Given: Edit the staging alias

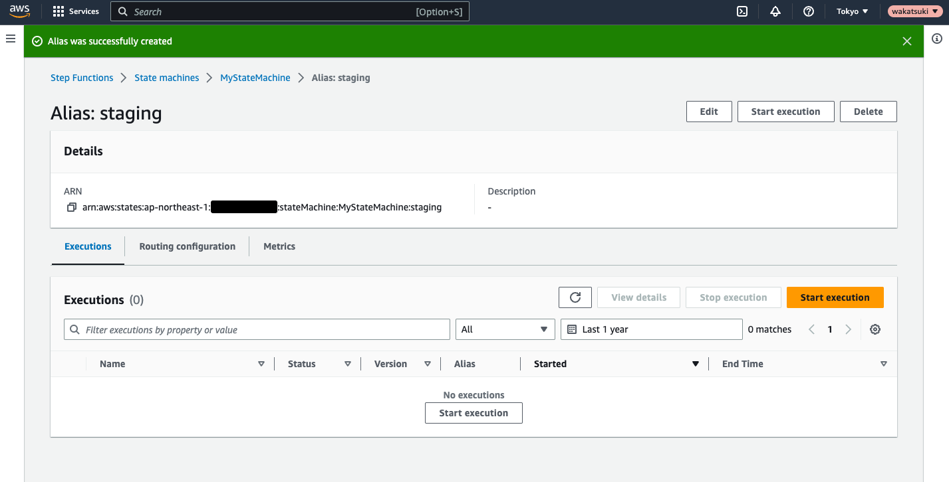Looking at the screenshot, I should point(708,111).
